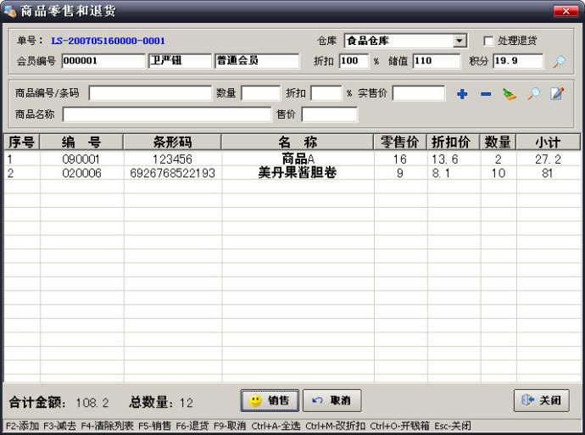
Task: Select the 美丹果酱胆卷 product row
Action: click(298, 173)
